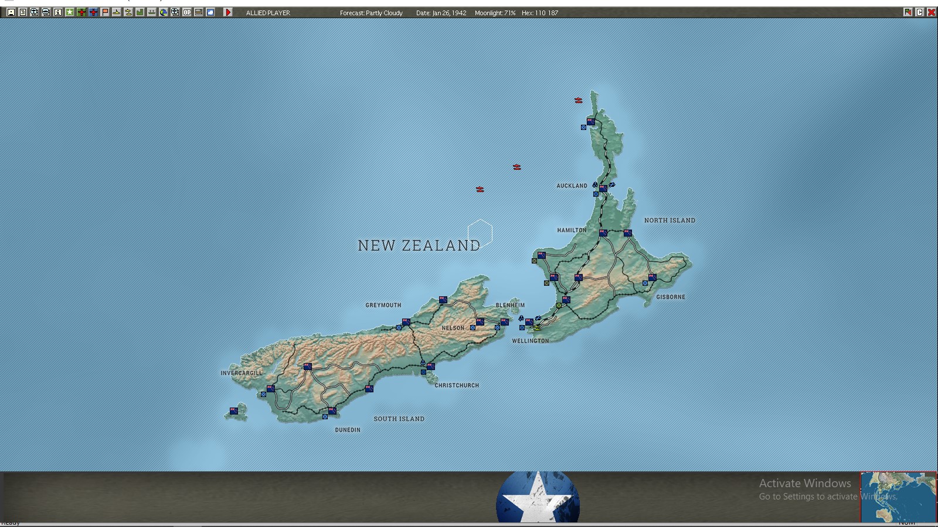938x527 pixels.
Task: Select the base flag above Christchurch label
Action: click(x=431, y=367)
